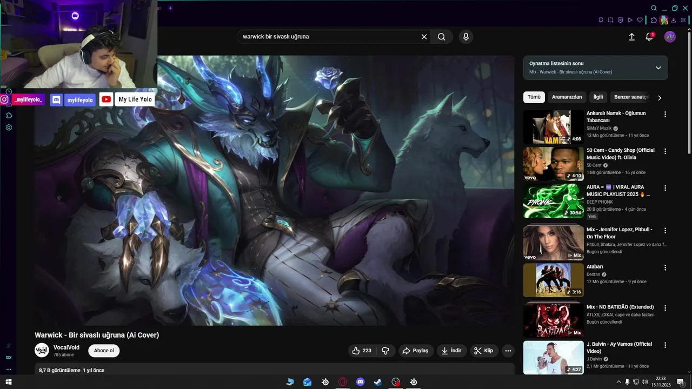This screenshot has height=389, width=692.
Task: Show more filter chips with right arrow
Action: [659, 98]
